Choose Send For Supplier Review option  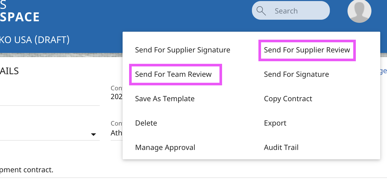307,50
